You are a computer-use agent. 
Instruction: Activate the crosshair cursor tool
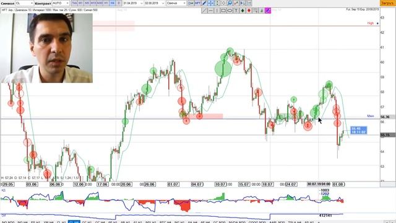point(210,3)
